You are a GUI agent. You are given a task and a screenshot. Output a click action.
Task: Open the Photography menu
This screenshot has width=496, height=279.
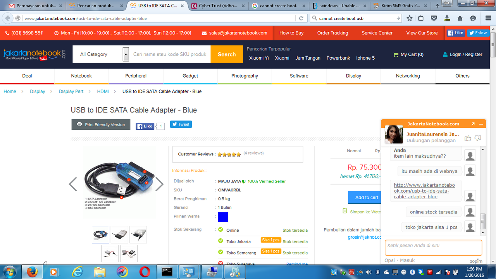[245, 76]
